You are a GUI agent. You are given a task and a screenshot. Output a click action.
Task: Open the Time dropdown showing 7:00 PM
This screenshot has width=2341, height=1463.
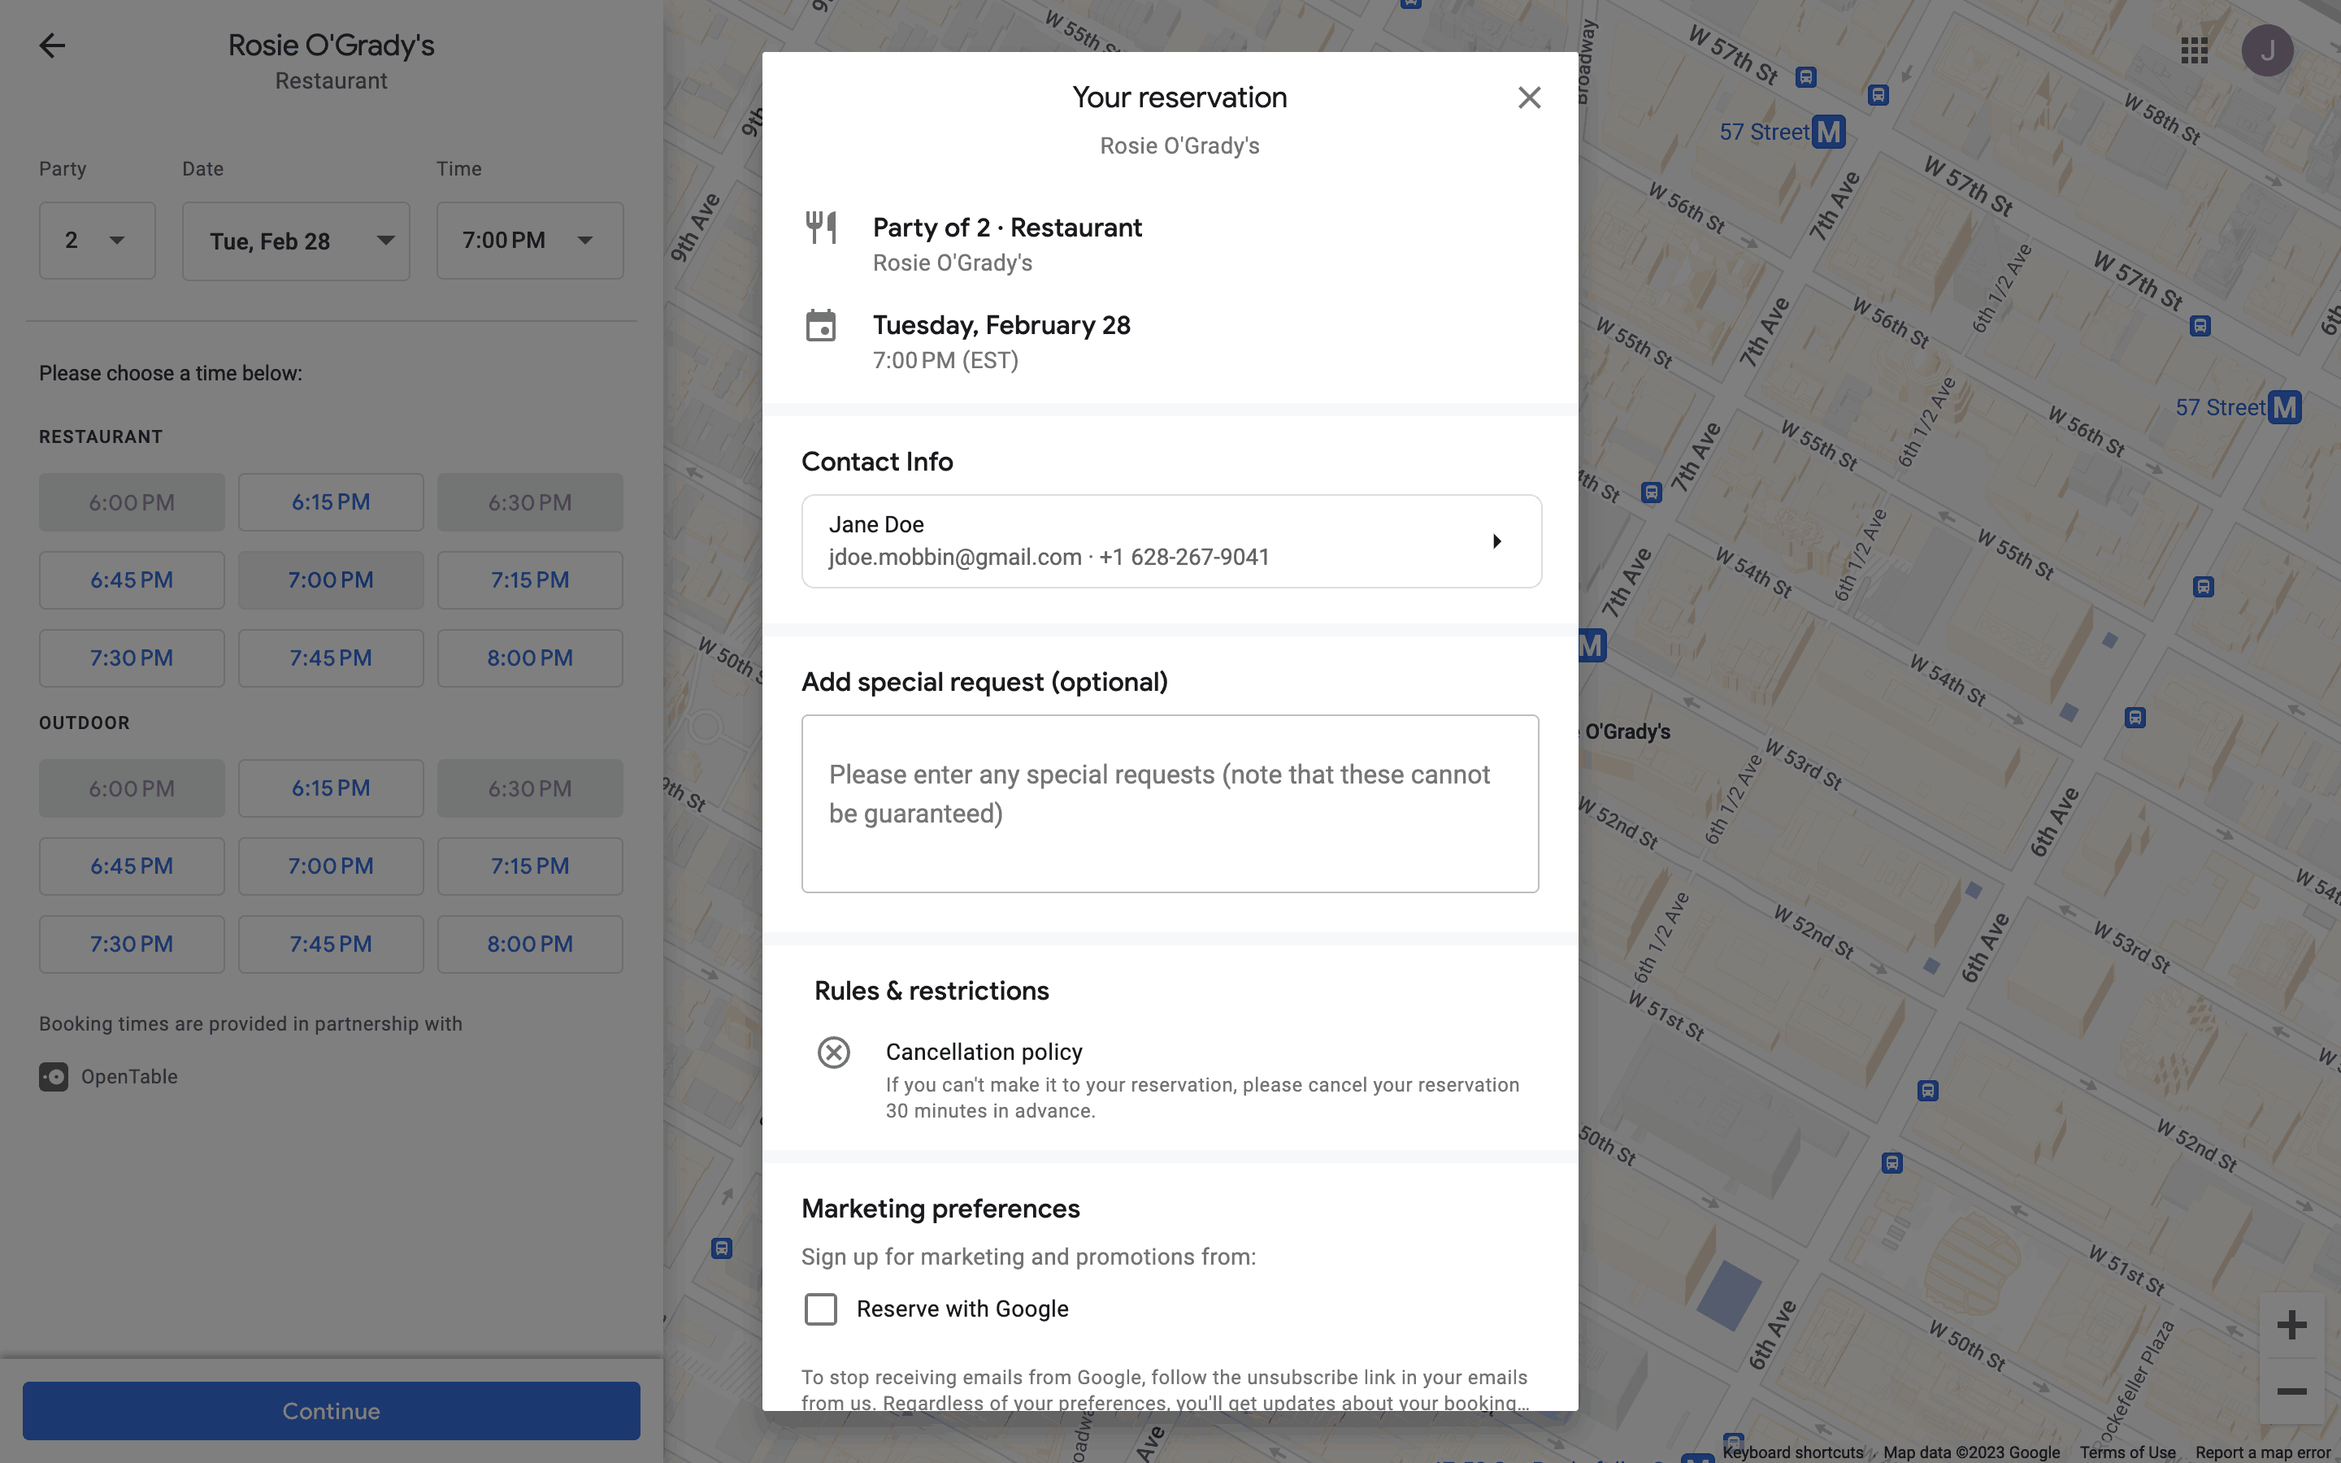click(529, 241)
